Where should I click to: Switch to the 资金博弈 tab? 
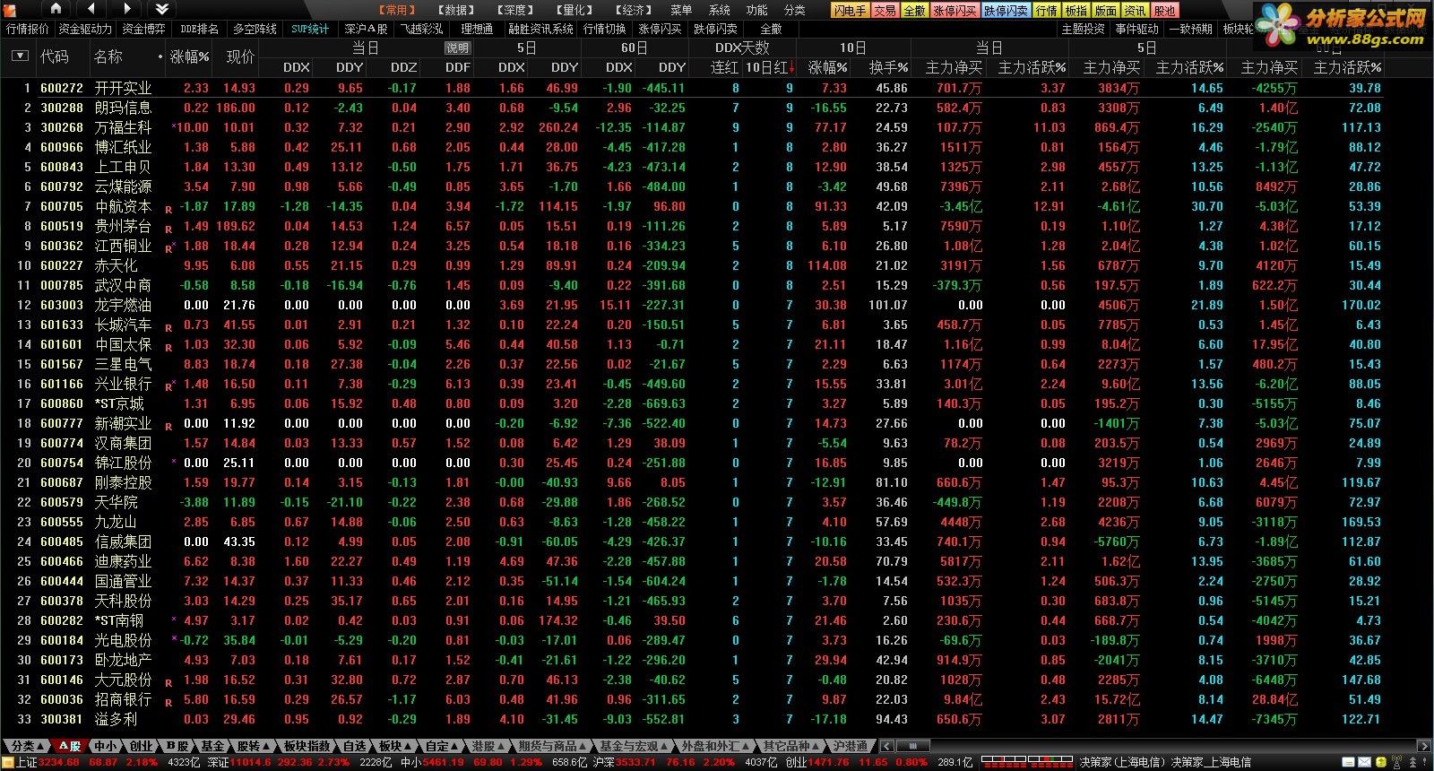pyautogui.click(x=143, y=29)
